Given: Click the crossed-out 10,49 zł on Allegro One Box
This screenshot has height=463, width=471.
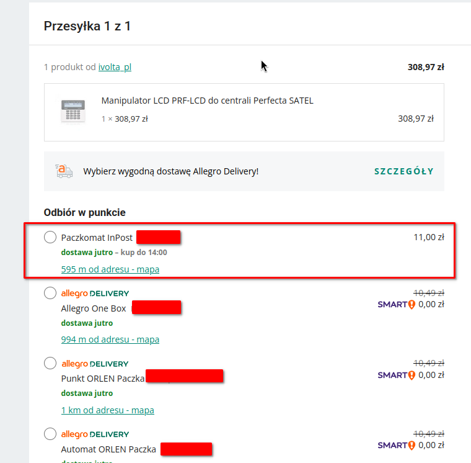Looking at the screenshot, I should click(x=429, y=293).
